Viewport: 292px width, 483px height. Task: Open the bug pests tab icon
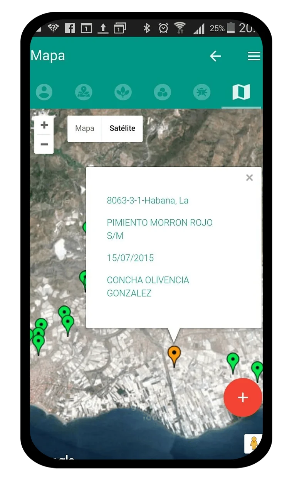click(202, 92)
